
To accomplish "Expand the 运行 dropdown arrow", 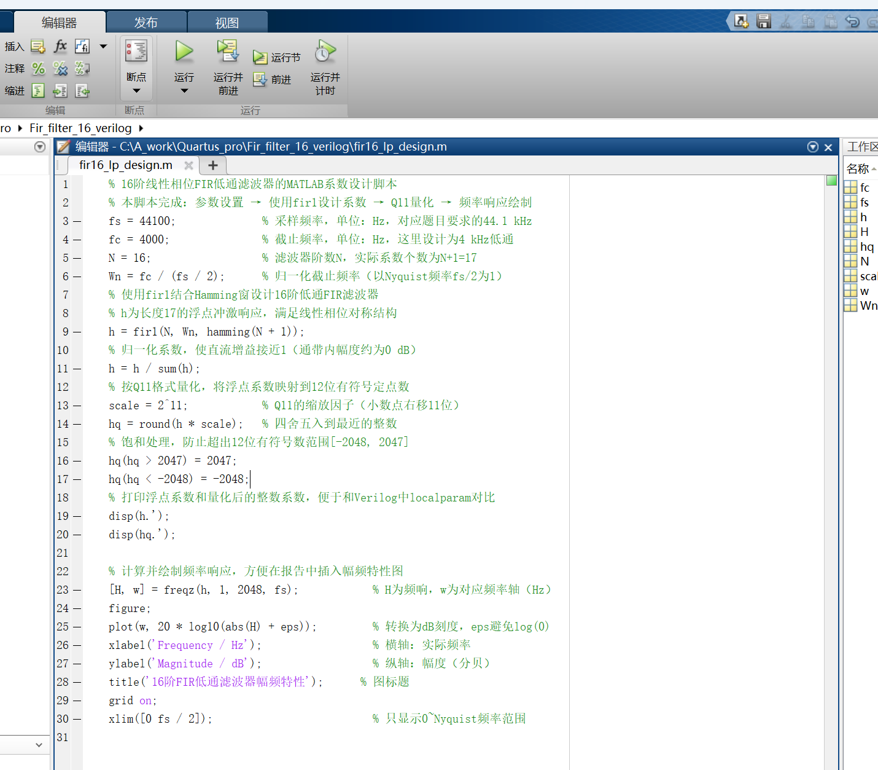I will (x=184, y=91).
